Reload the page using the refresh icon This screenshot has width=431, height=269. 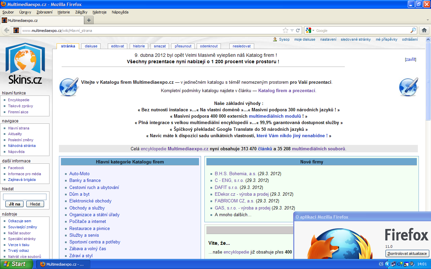point(298,30)
